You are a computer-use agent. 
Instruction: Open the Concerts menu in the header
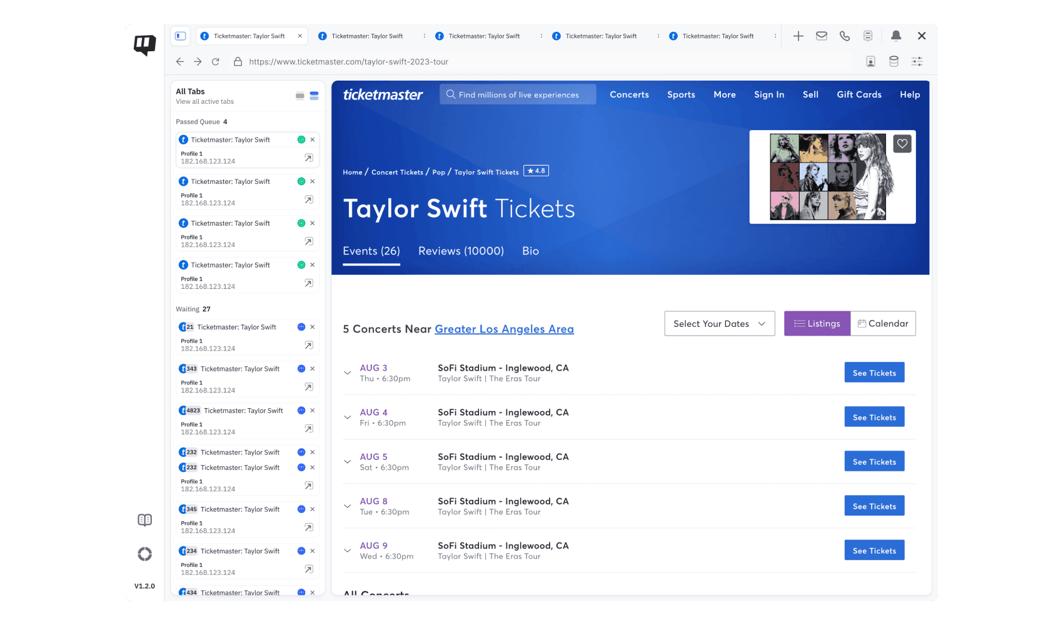coord(630,94)
